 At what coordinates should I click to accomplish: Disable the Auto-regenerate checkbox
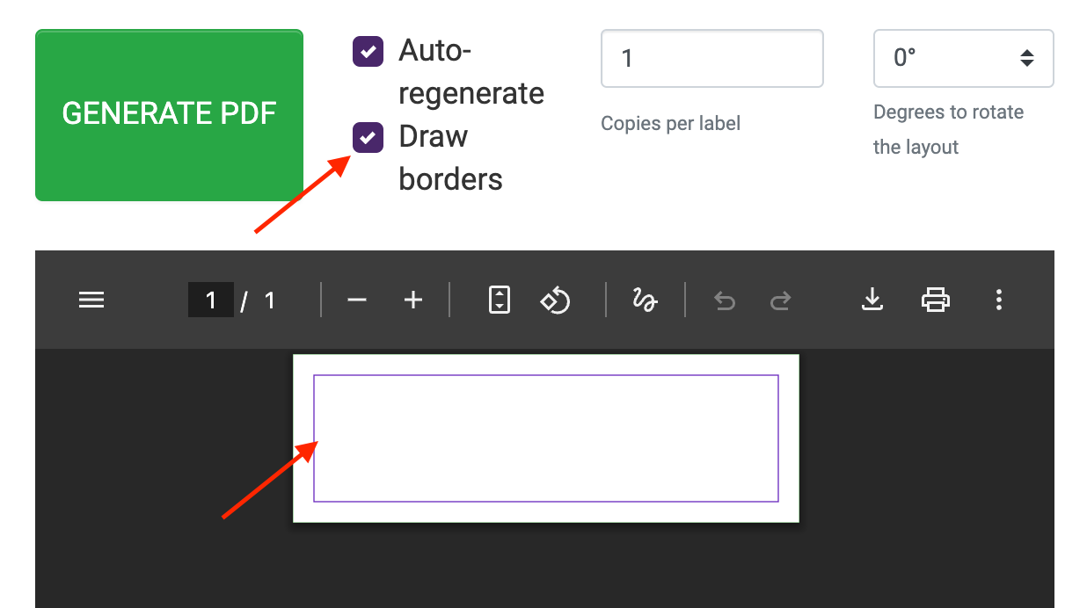click(368, 52)
